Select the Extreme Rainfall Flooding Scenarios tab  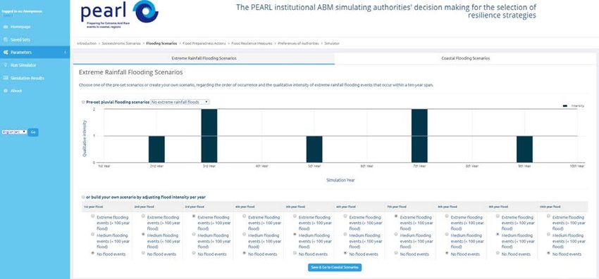204,58
